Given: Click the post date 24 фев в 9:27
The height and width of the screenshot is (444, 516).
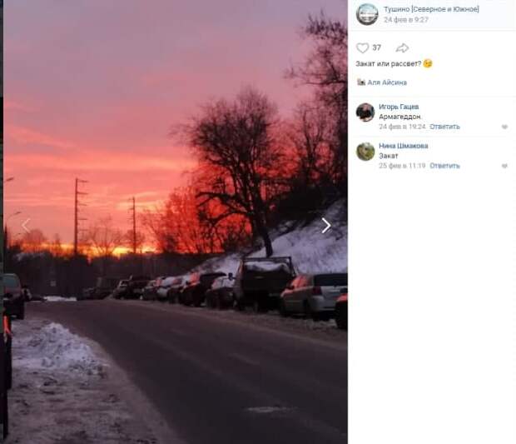Looking at the screenshot, I should coord(406,20).
